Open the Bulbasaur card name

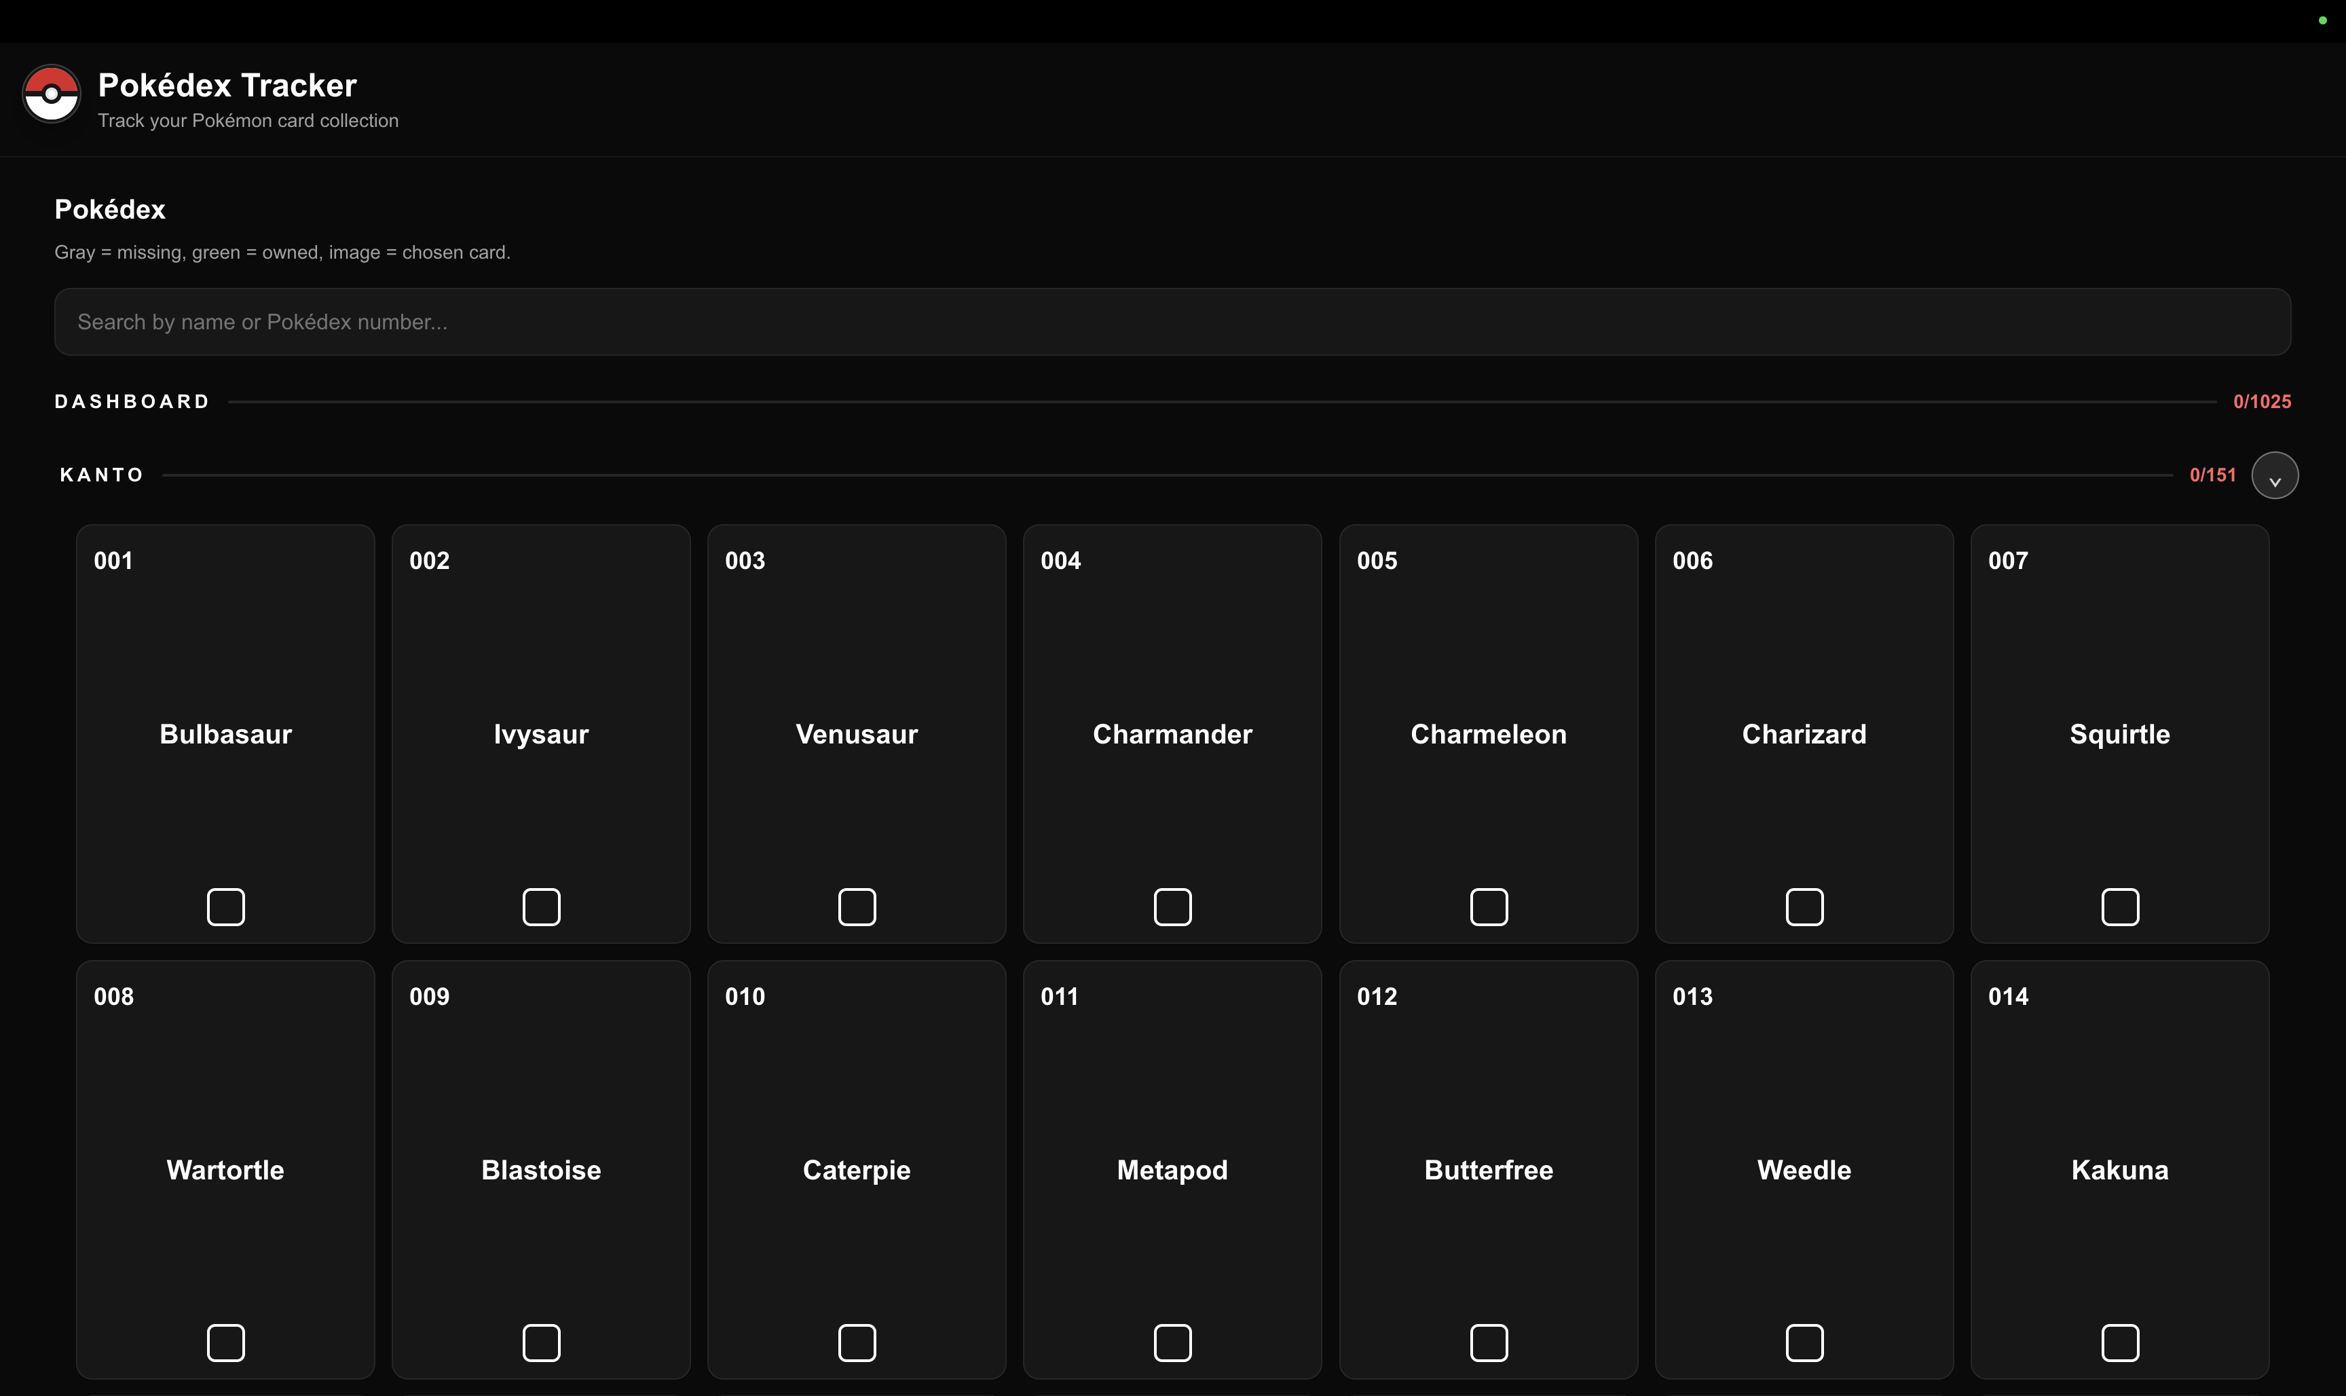(x=225, y=734)
